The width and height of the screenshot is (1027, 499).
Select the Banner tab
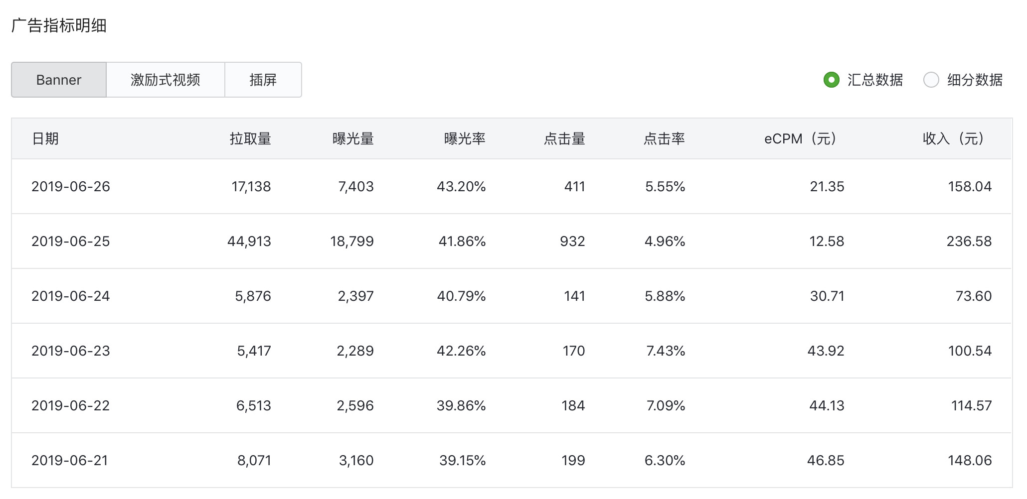click(x=59, y=80)
